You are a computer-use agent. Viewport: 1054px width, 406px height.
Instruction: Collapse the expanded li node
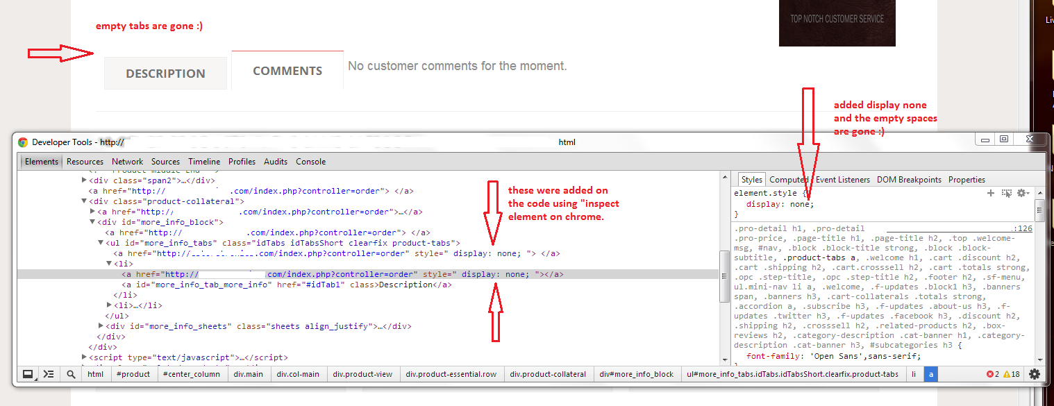(109, 264)
